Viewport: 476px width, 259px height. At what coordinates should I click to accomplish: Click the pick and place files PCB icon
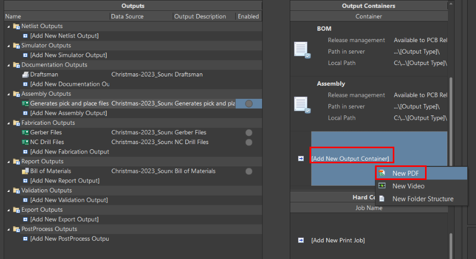pos(25,103)
